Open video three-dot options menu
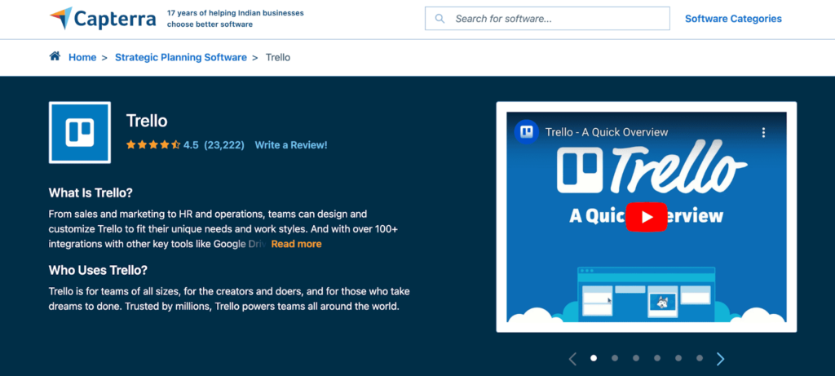 click(763, 133)
